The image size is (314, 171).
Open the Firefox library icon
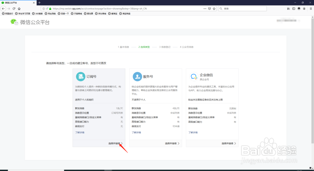(x=289, y=8)
